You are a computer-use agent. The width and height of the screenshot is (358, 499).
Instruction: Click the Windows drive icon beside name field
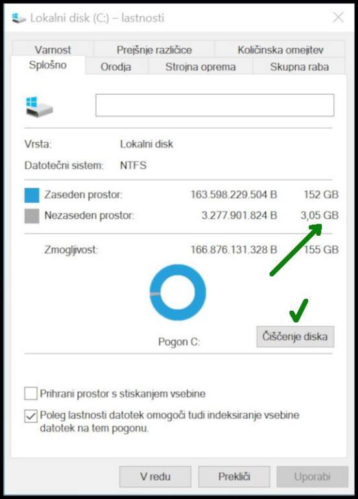click(39, 107)
